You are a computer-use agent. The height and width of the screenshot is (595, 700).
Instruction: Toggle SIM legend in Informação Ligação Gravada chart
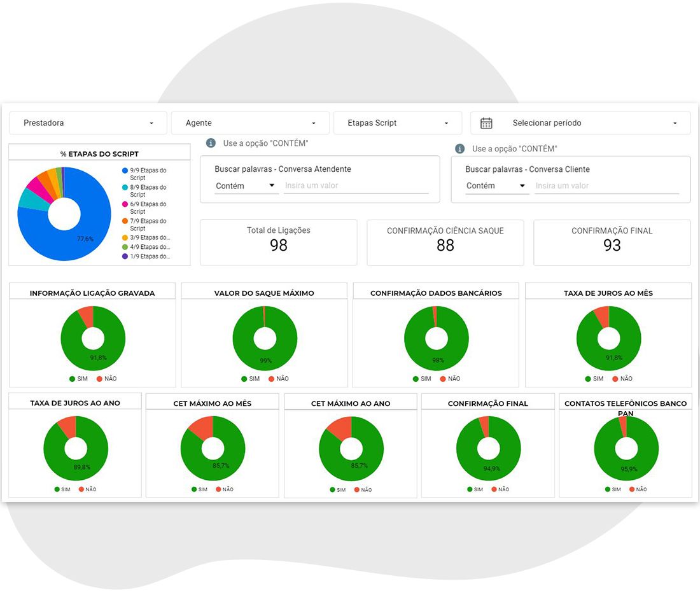pos(78,379)
